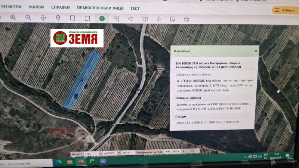Click neighbor parcel 10820.34.92
This screenshot has height=168, width=299.
(x=231, y=122)
